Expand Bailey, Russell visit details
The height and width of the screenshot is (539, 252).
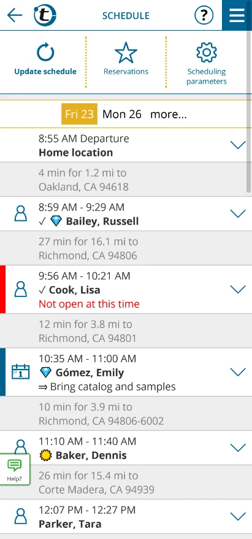(x=238, y=214)
